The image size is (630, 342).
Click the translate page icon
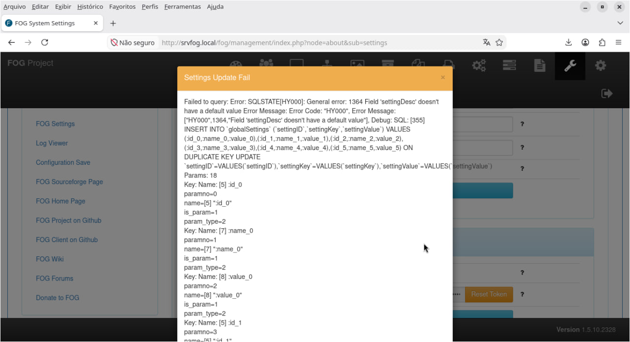[487, 43]
